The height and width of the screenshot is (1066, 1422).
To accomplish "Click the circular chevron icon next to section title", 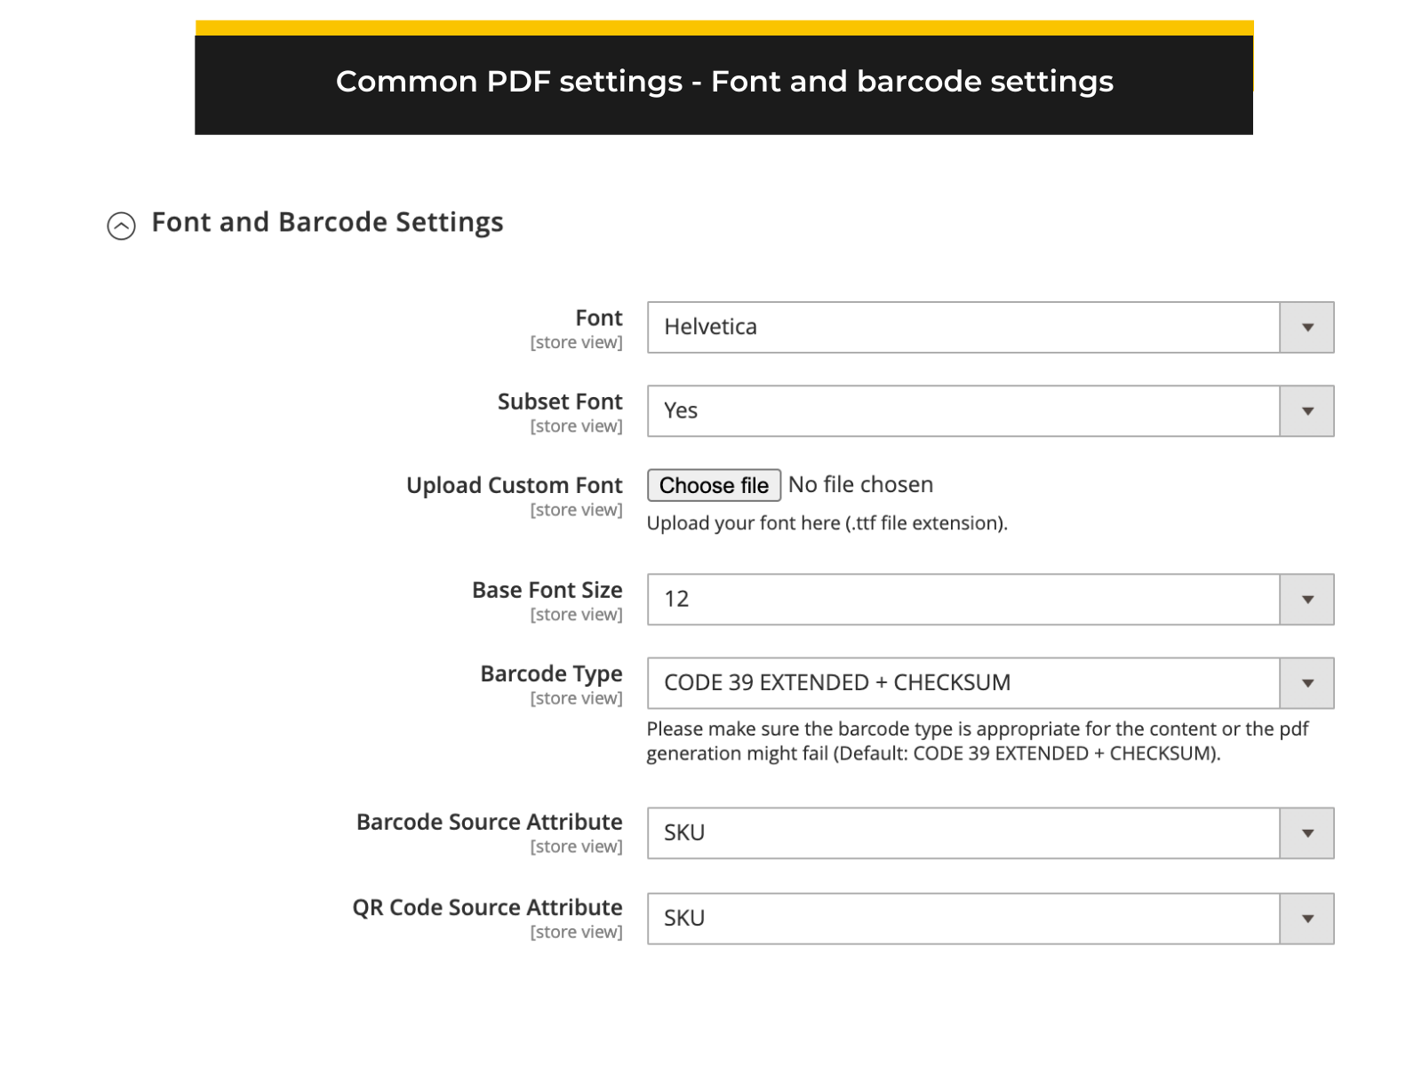I will click(122, 223).
